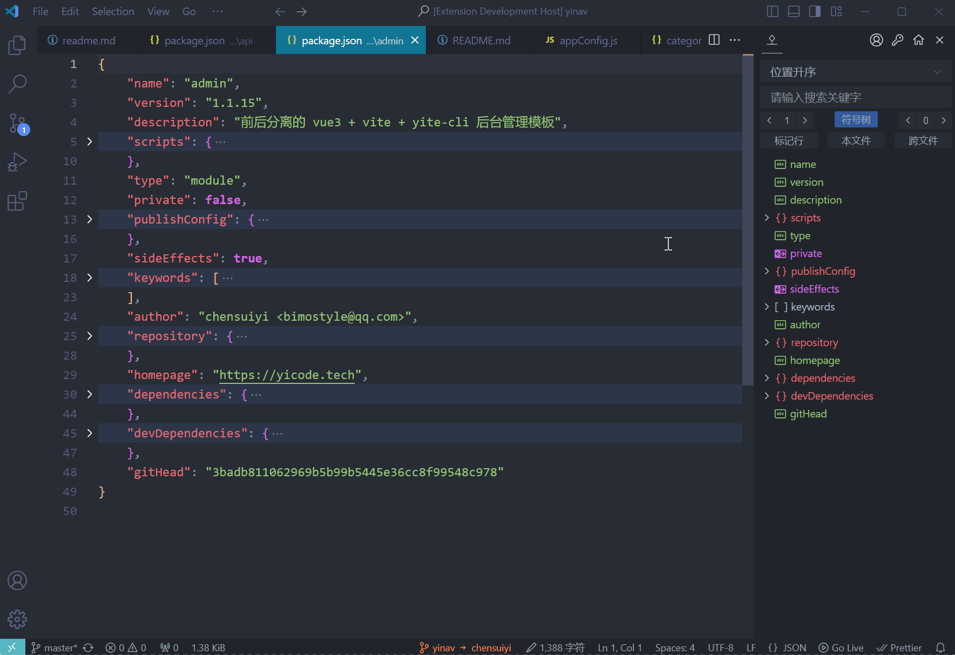Viewport: 955px width, 655px height.
Task: Click the home icon in side panel
Action: tap(918, 40)
